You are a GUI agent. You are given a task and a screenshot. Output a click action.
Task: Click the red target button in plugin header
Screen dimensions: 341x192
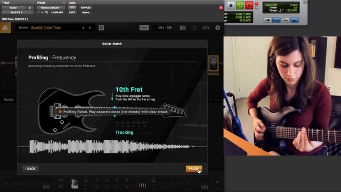click(x=221, y=8)
